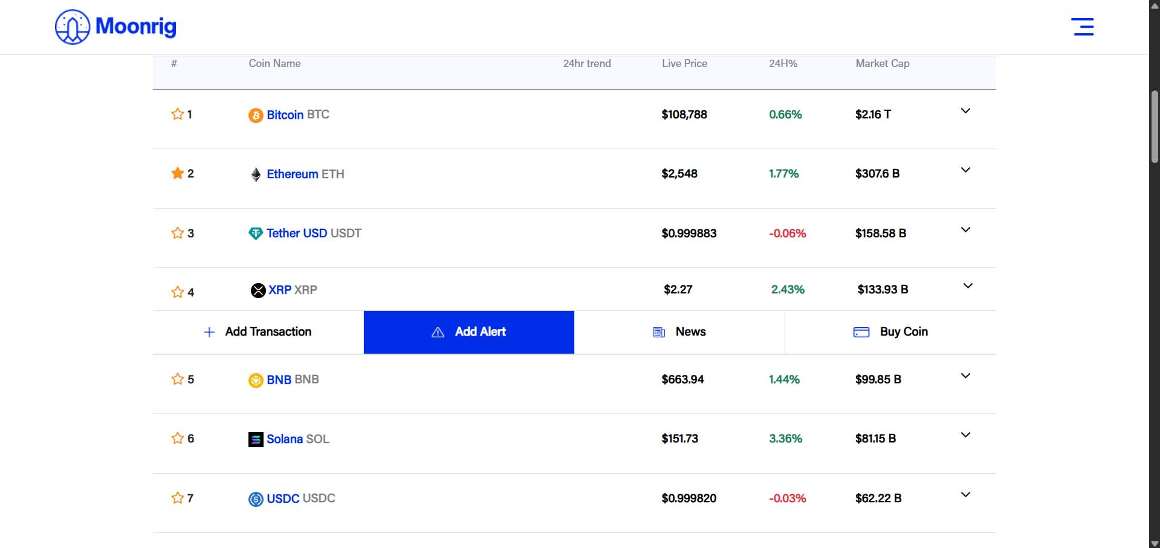Click the scrollbar down arrow

[x=1155, y=543]
